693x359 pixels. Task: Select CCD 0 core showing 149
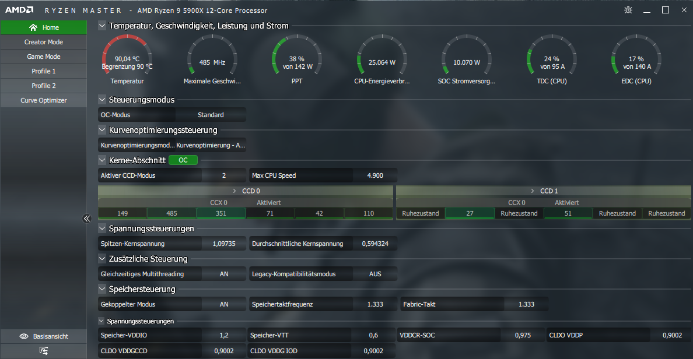click(x=123, y=213)
